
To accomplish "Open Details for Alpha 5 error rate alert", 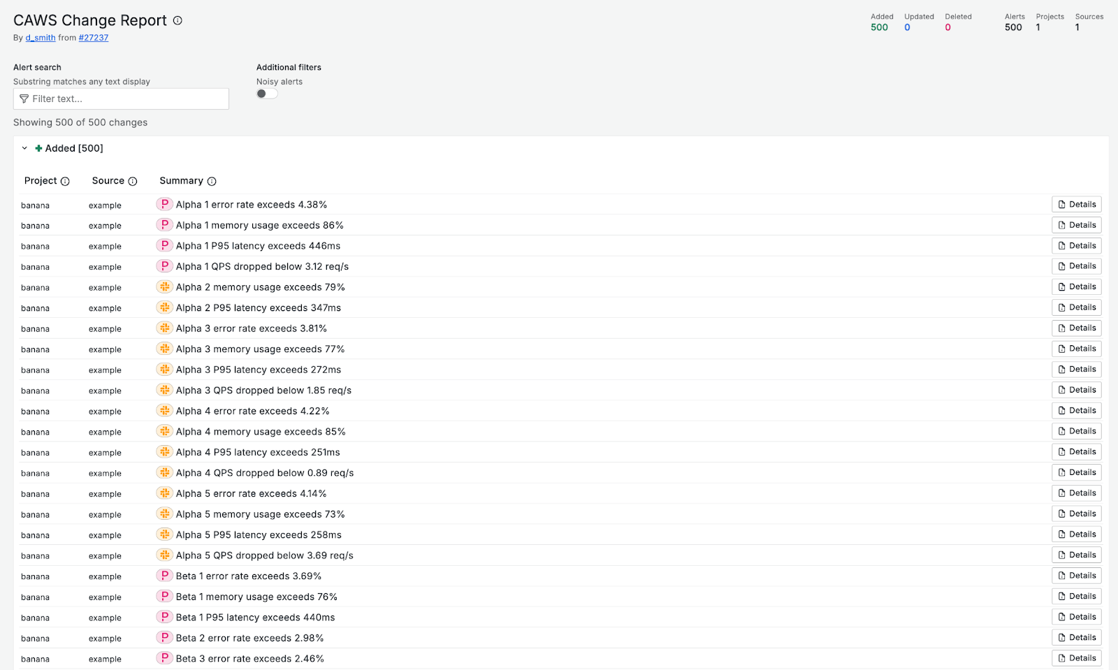I will (1076, 493).
